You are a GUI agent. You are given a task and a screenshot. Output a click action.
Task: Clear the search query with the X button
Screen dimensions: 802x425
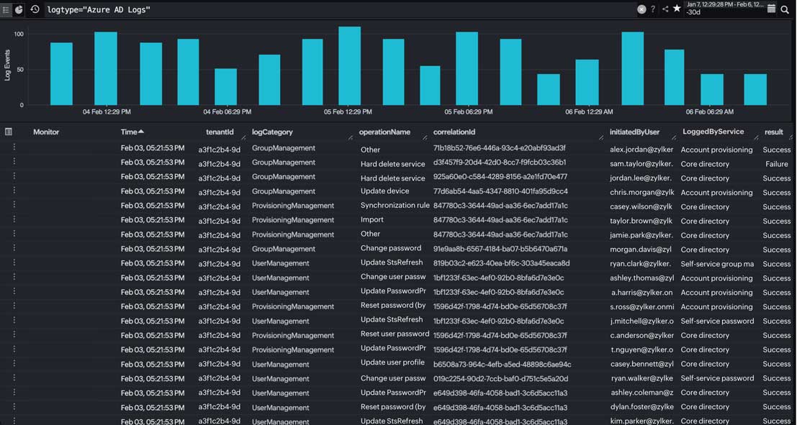[x=641, y=9]
